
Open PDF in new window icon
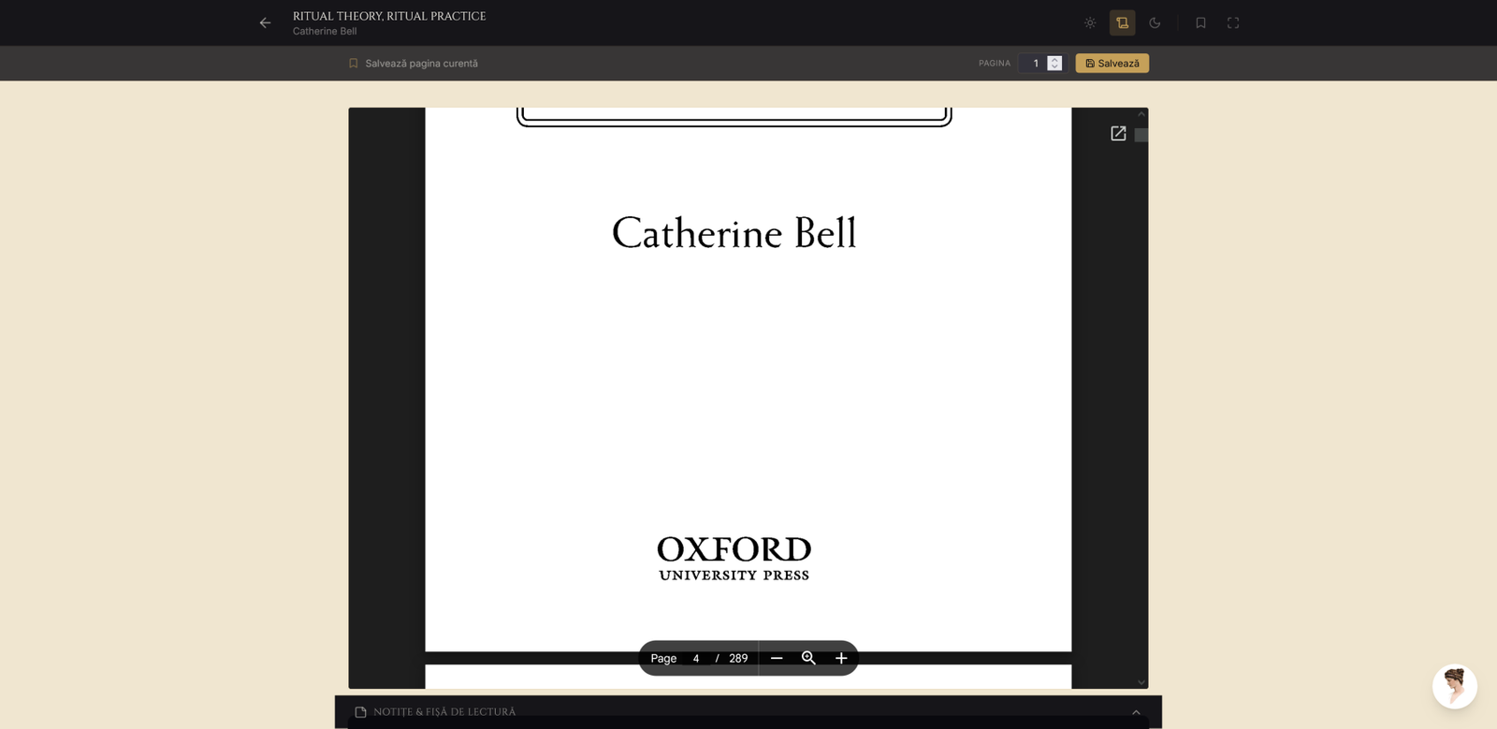[1118, 134]
